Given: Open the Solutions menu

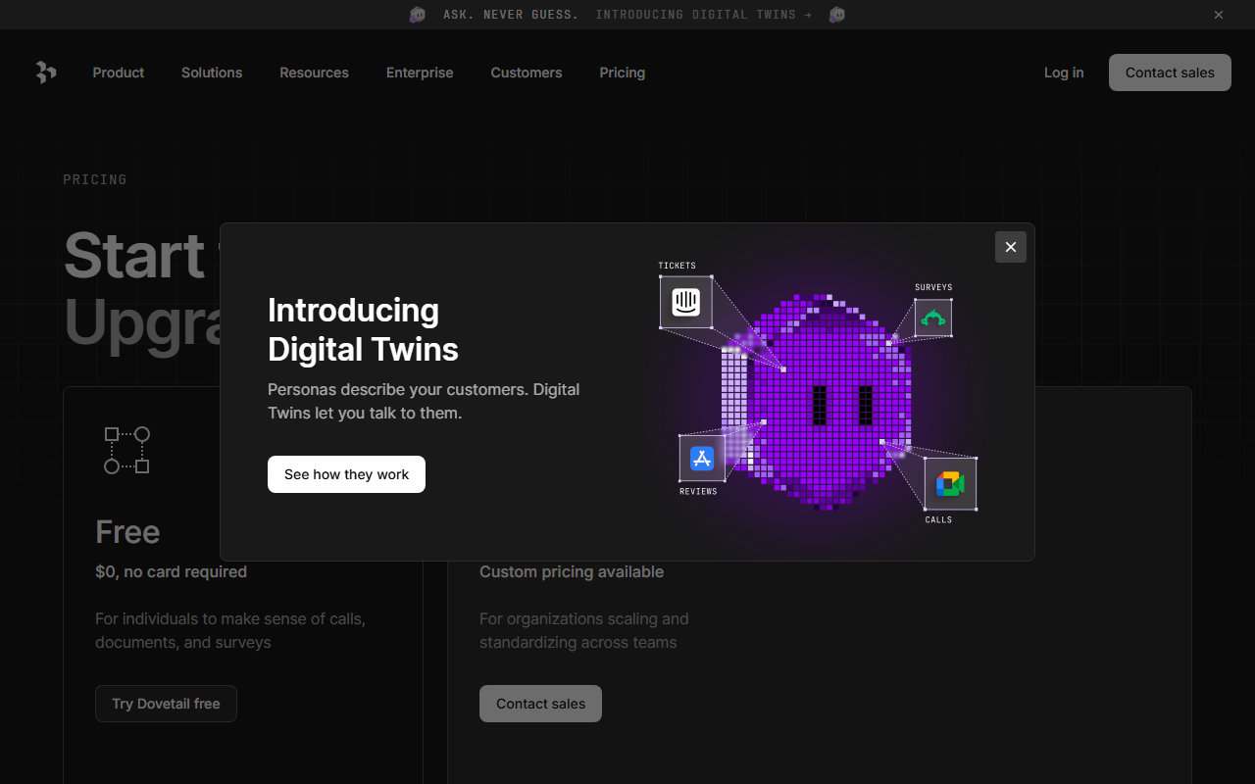Looking at the screenshot, I should point(212,73).
